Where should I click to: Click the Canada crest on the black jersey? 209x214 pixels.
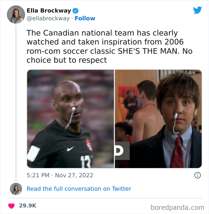89,145
